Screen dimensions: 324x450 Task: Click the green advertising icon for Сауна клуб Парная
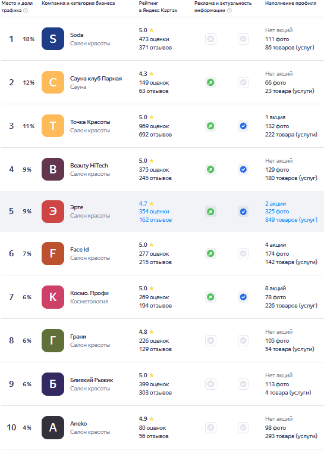coord(210,83)
